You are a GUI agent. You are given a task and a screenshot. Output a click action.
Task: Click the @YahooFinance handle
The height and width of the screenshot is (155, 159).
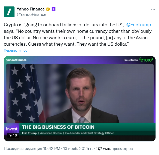click(x=31, y=15)
